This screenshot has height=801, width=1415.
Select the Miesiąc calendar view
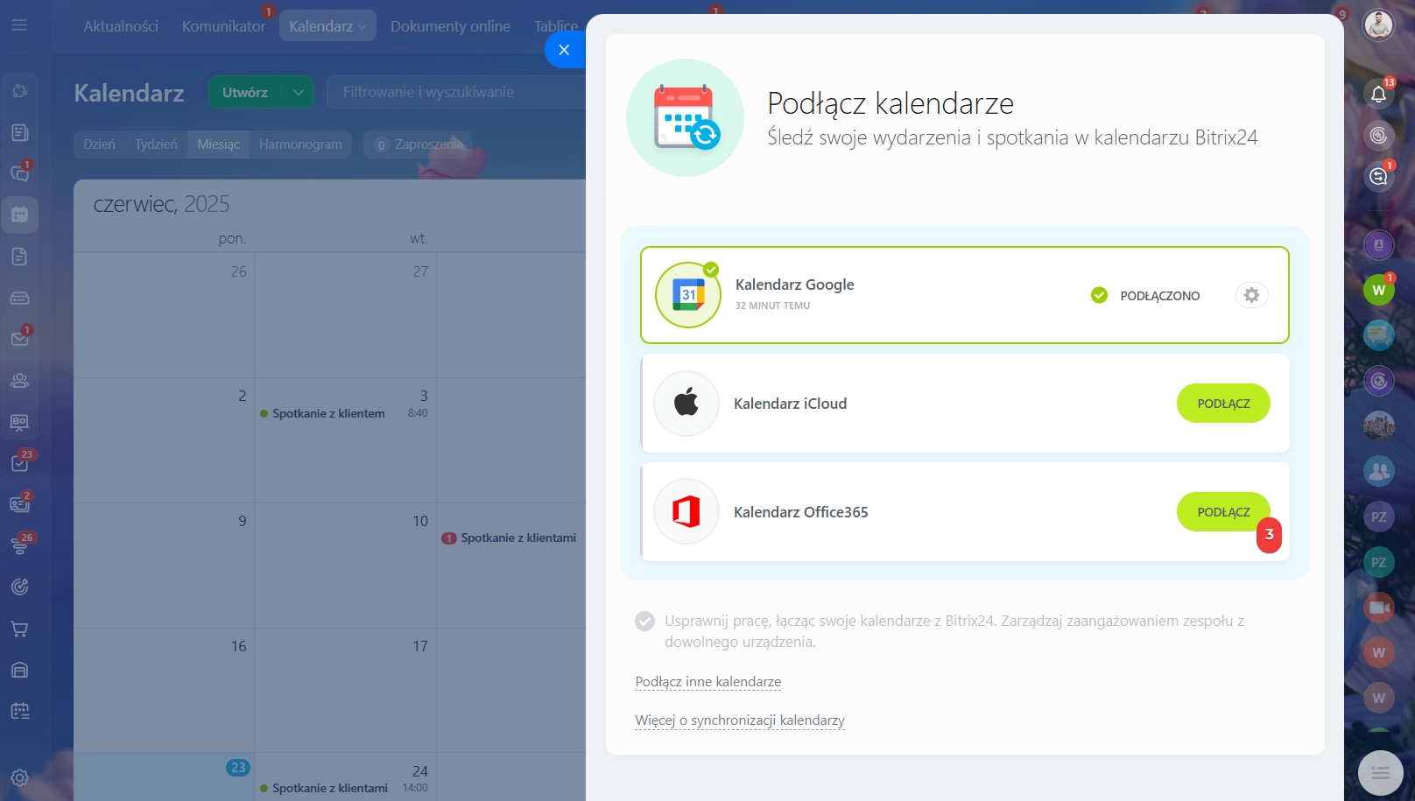coord(219,144)
